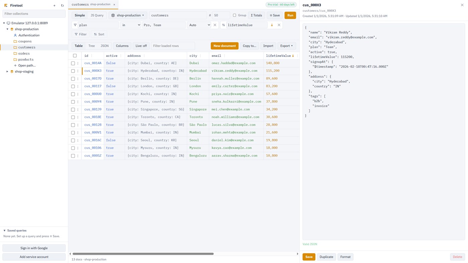This screenshot has height=263, width=468.
Task: Enable the Group checkbox
Action: point(235,15)
